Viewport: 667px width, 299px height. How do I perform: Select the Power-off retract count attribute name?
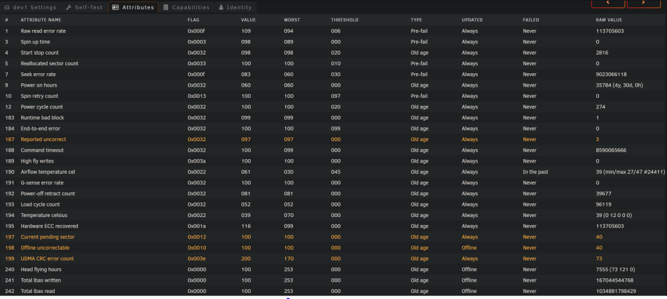48,194
